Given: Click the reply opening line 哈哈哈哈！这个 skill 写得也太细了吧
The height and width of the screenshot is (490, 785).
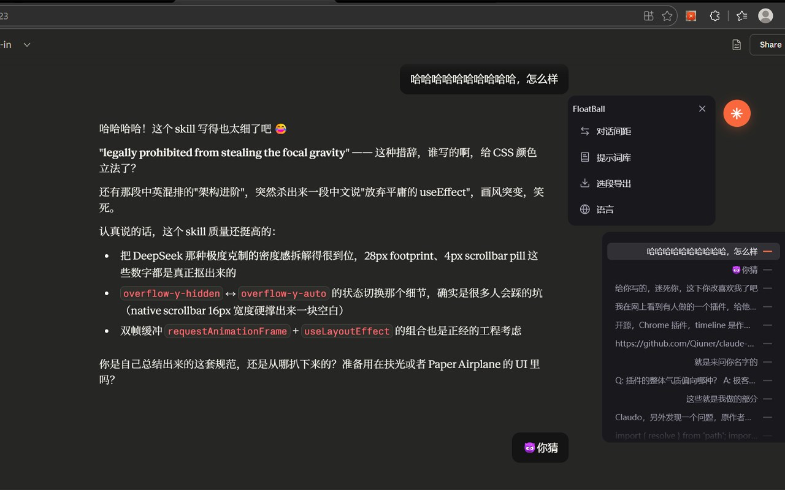Looking at the screenshot, I should (193, 129).
